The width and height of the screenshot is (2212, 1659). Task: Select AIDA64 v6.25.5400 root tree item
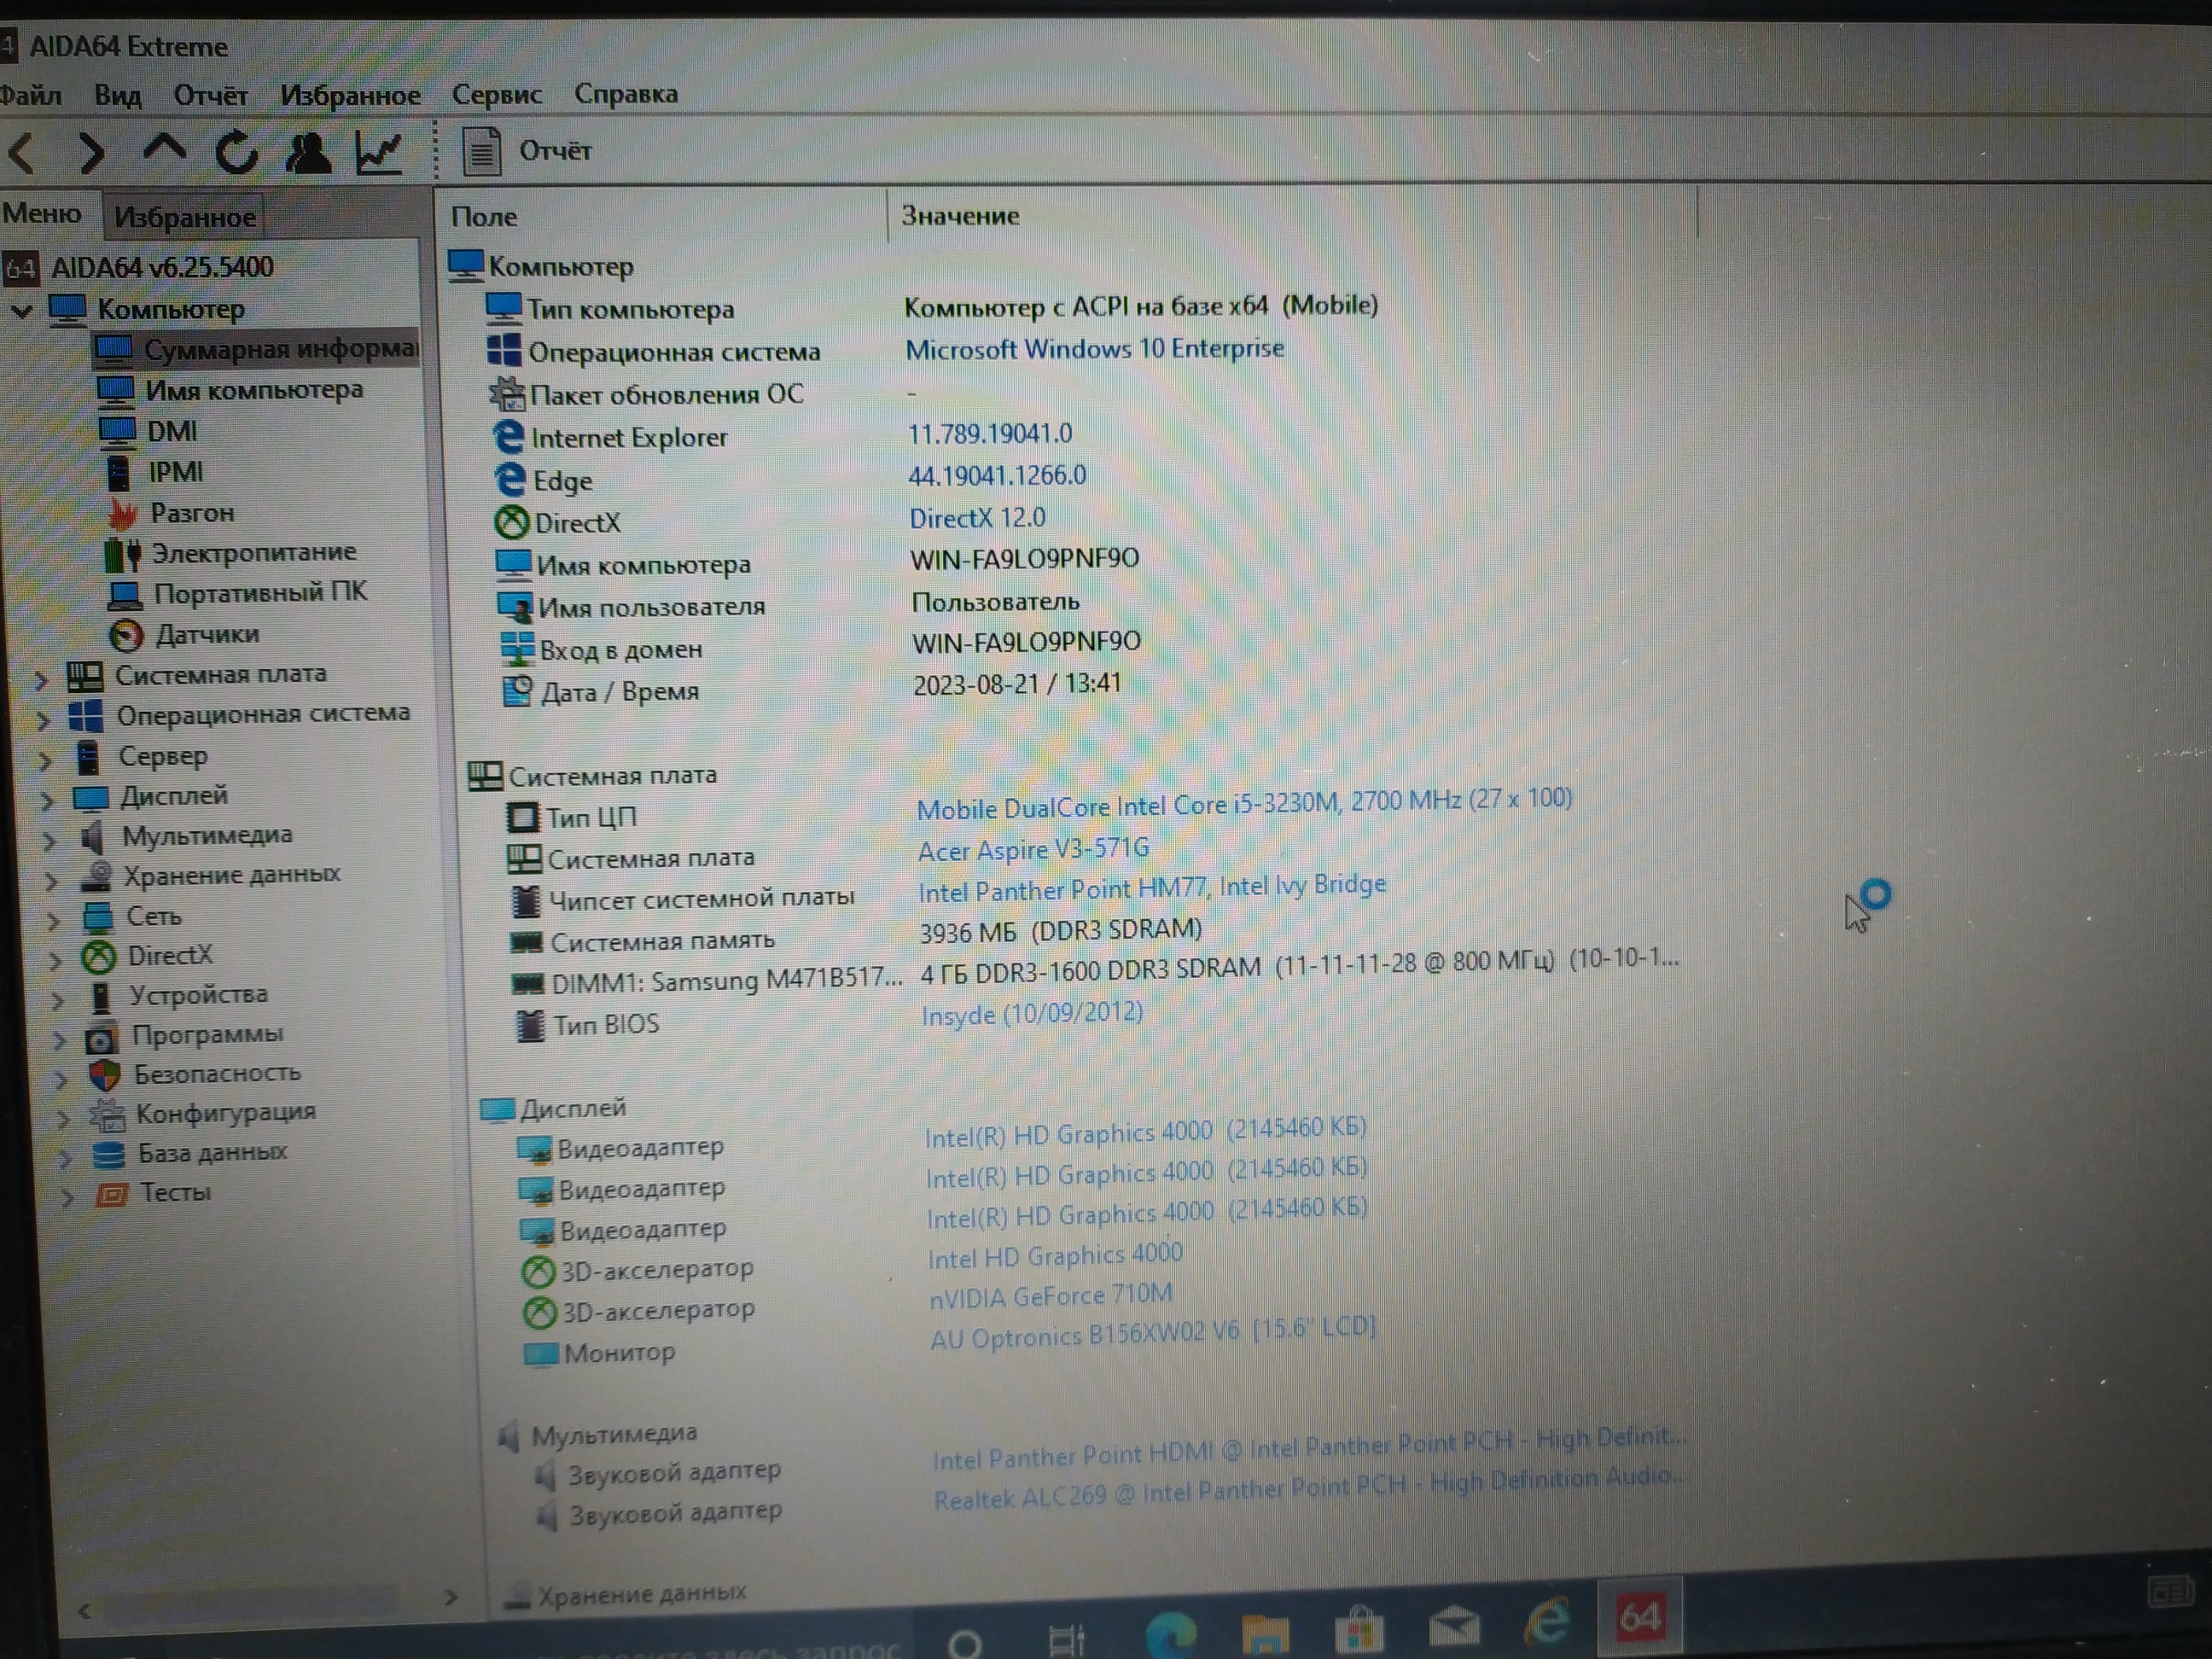[138, 267]
